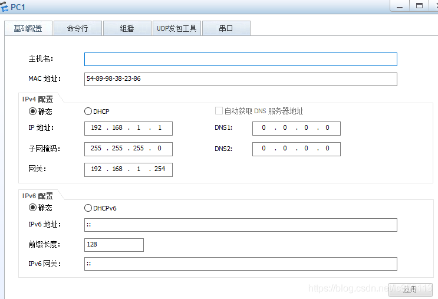Select the DHCPv6 radio button

[x=88, y=208]
